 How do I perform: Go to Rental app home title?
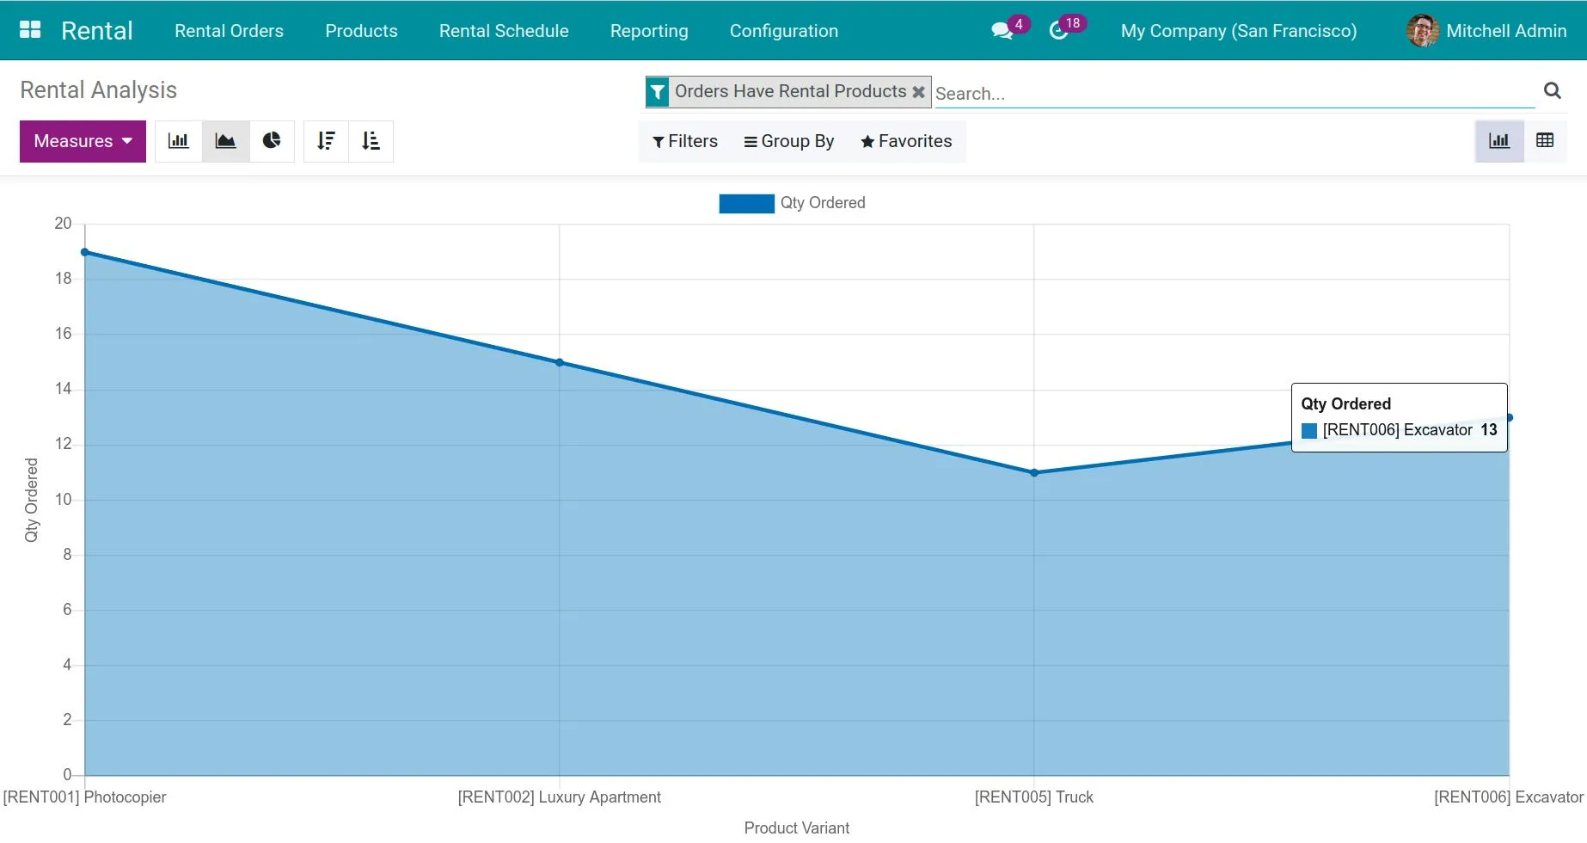(x=97, y=31)
